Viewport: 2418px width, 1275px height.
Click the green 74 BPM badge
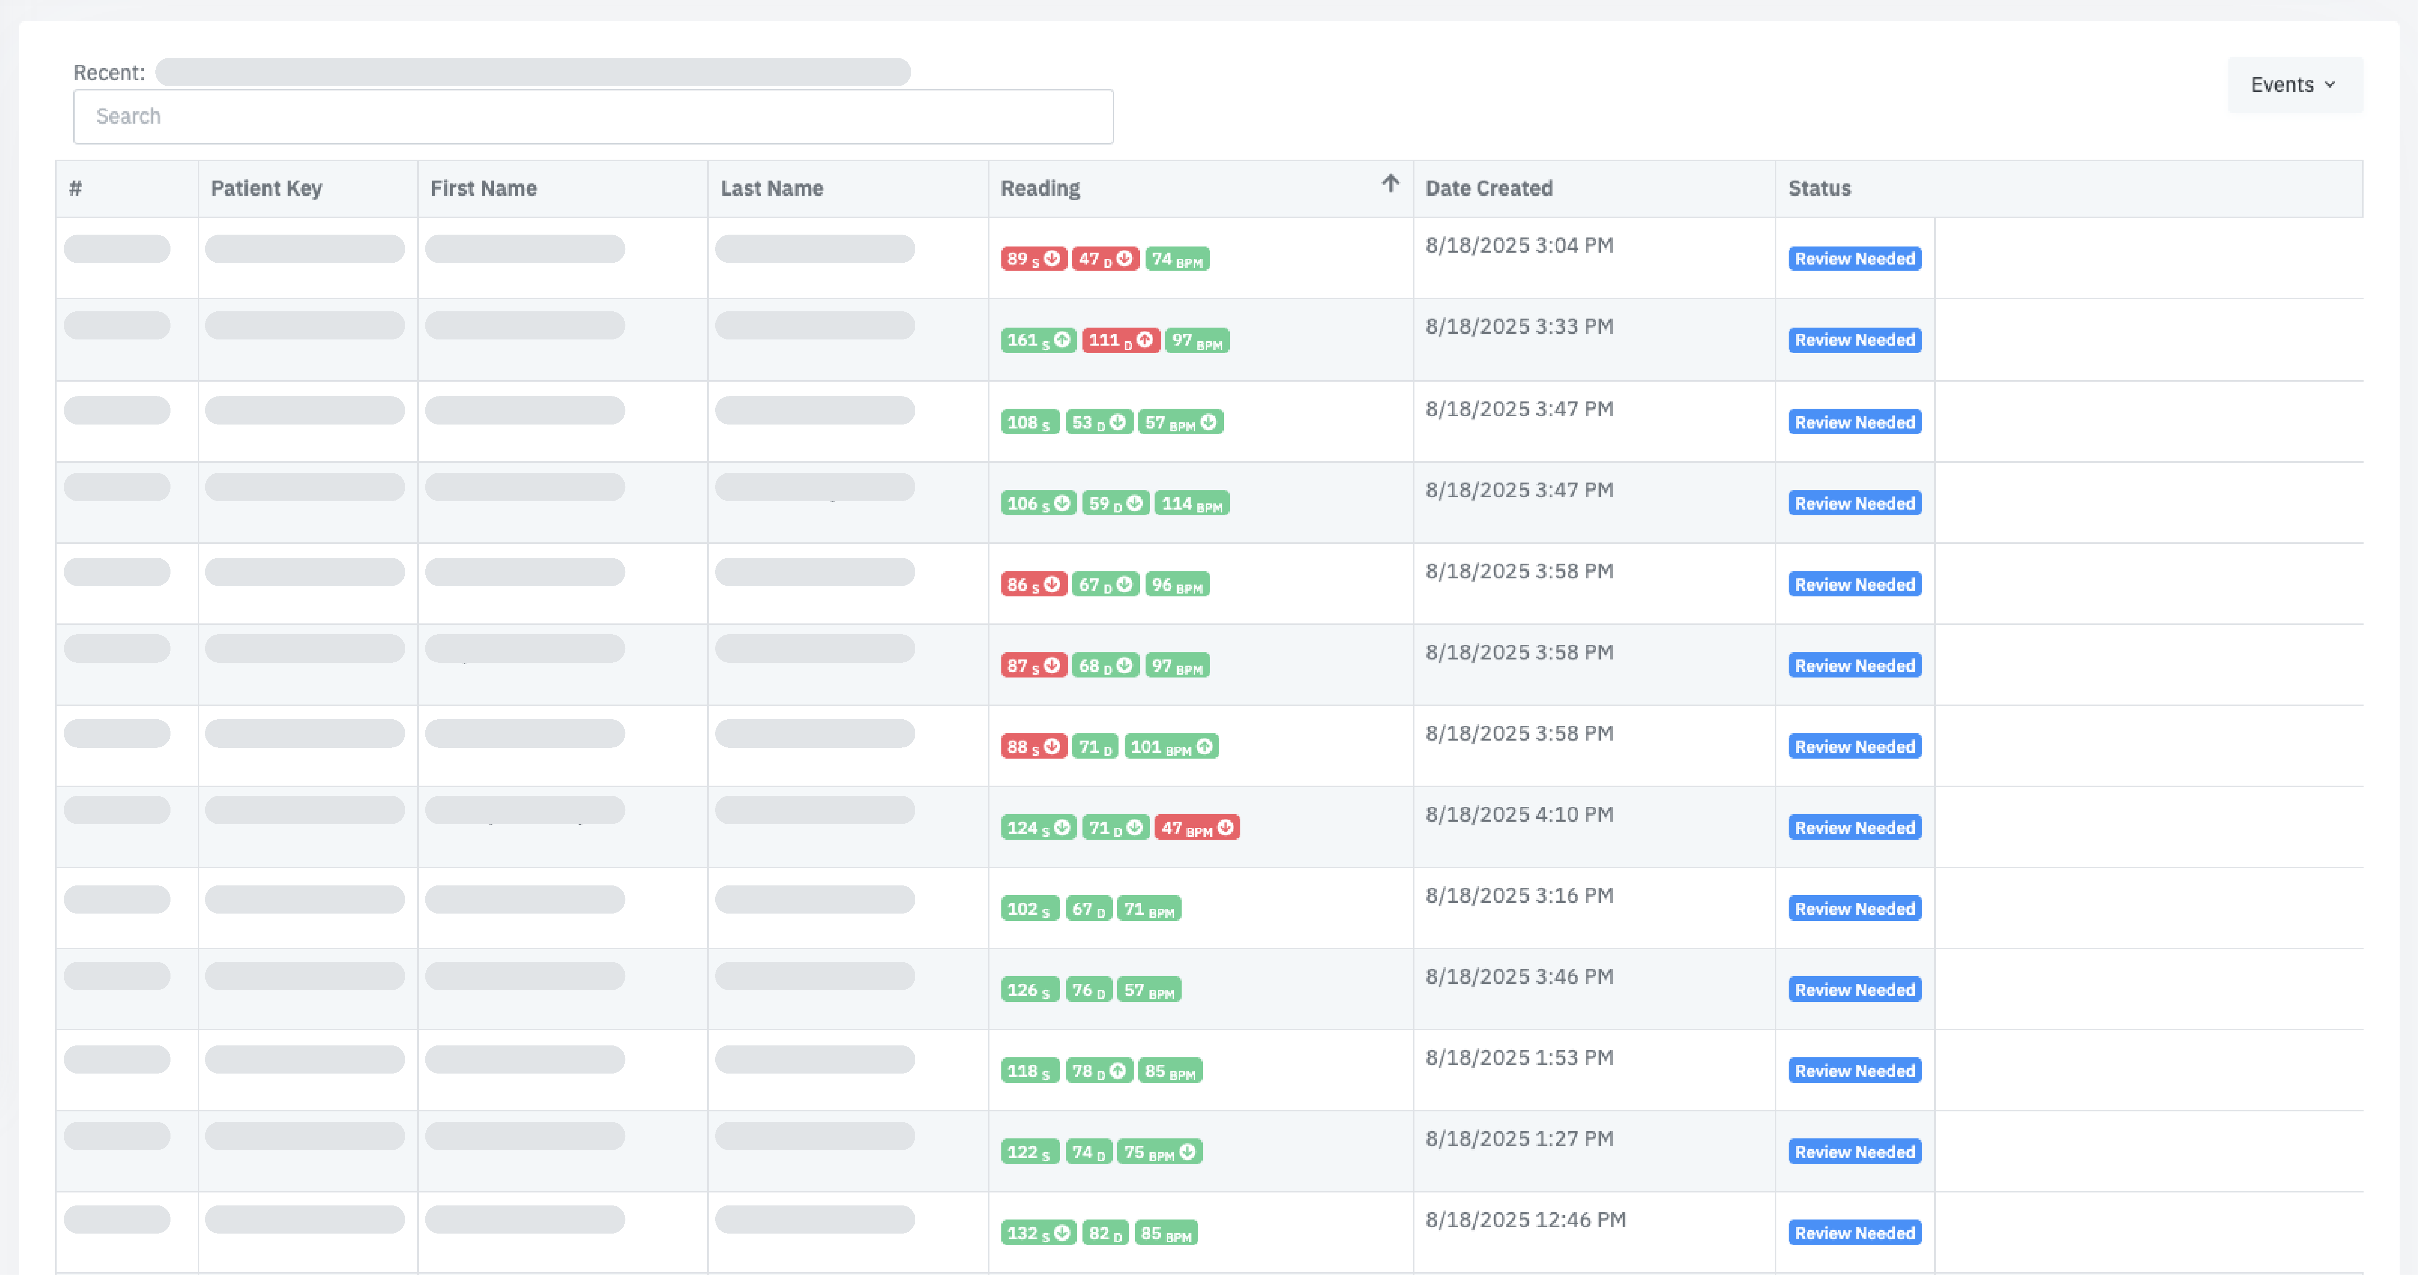[x=1177, y=260]
